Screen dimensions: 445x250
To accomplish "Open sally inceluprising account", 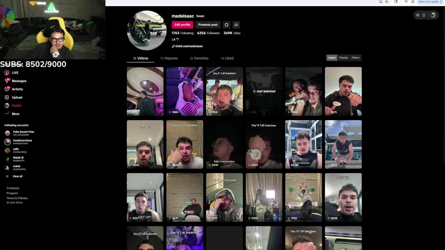I will (x=16, y=150).
